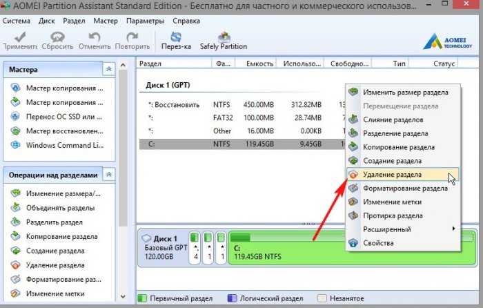Select Удаление раздела in sidebar
Viewport: 483px width, 308px height.
[x=48, y=264]
